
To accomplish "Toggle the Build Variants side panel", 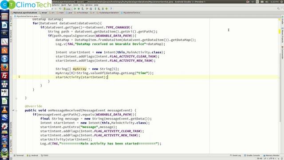I will [x=11, y=129].
